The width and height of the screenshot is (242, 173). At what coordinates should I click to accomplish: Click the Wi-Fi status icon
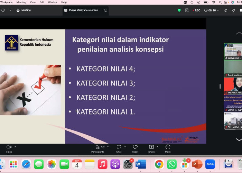point(214,2)
